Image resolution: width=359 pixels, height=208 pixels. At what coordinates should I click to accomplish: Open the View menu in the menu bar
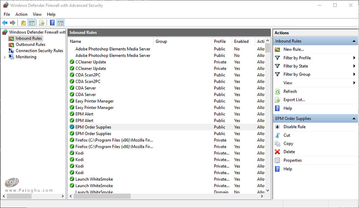click(37, 14)
